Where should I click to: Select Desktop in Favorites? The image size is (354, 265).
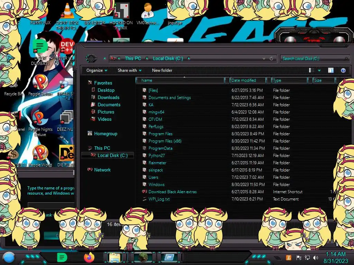pyautogui.click(x=106, y=90)
